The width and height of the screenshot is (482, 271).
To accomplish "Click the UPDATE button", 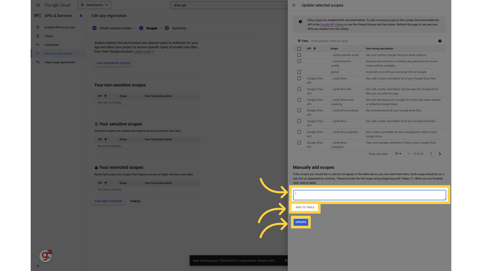I will click(x=301, y=222).
